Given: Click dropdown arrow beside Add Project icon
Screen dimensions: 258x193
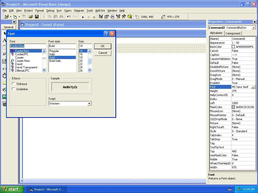Looking at the screenshot, I should click(x=11, y=17).
